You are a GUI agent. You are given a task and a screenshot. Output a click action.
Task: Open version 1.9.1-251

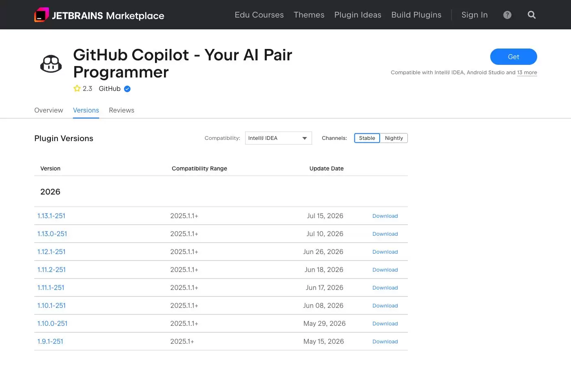tap(50, 341)
